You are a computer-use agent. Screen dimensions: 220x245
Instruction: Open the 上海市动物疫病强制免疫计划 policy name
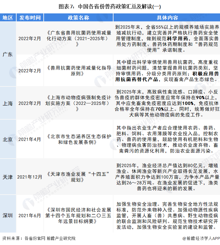pyautogui.click(x=78, y=103)
